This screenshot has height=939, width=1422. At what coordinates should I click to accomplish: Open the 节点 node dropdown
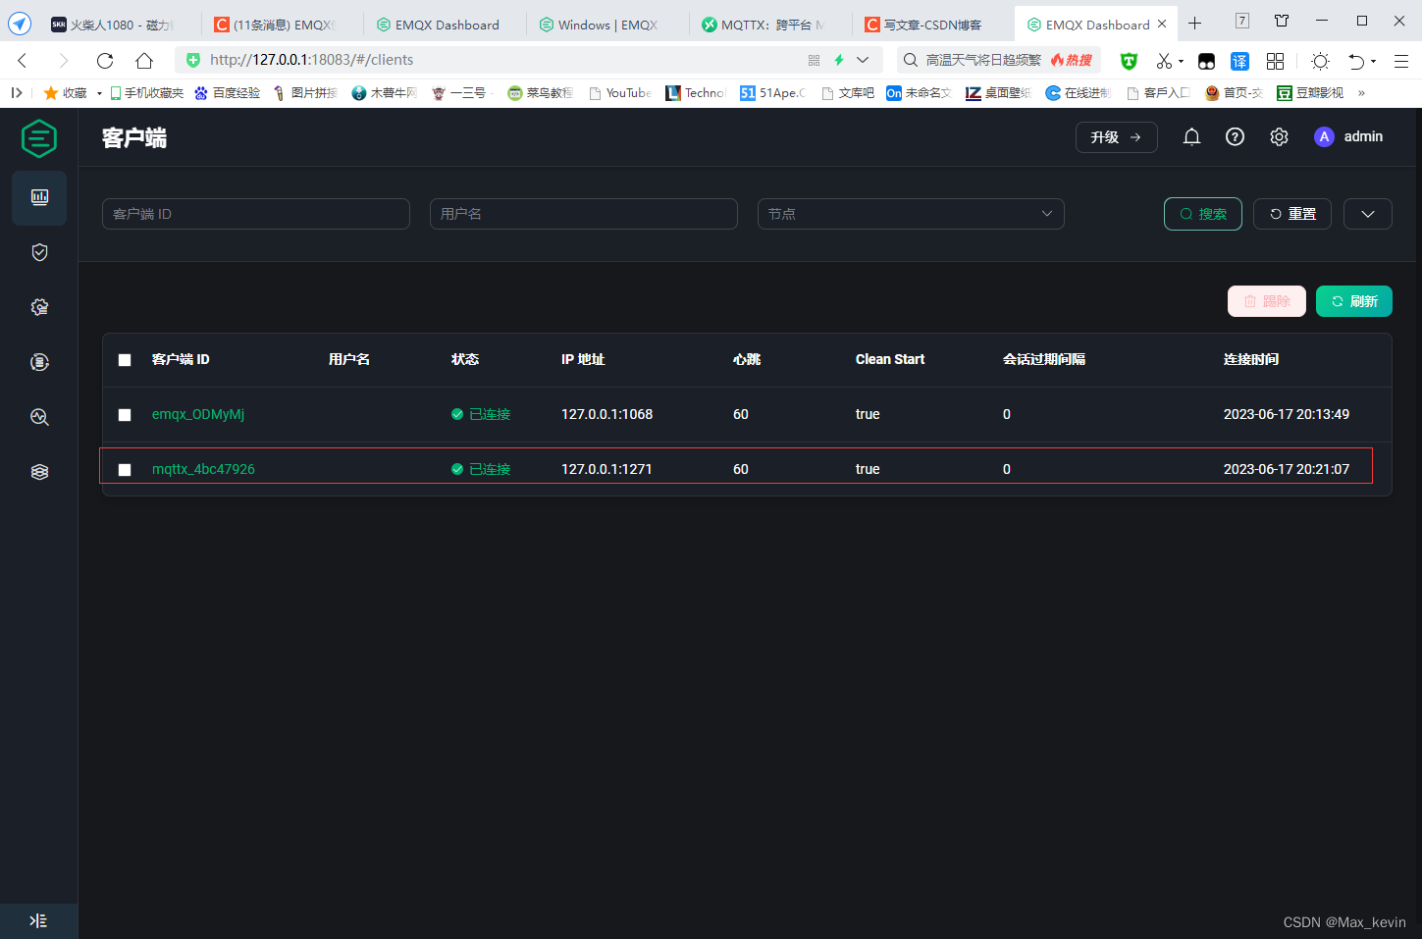[911, 214]
